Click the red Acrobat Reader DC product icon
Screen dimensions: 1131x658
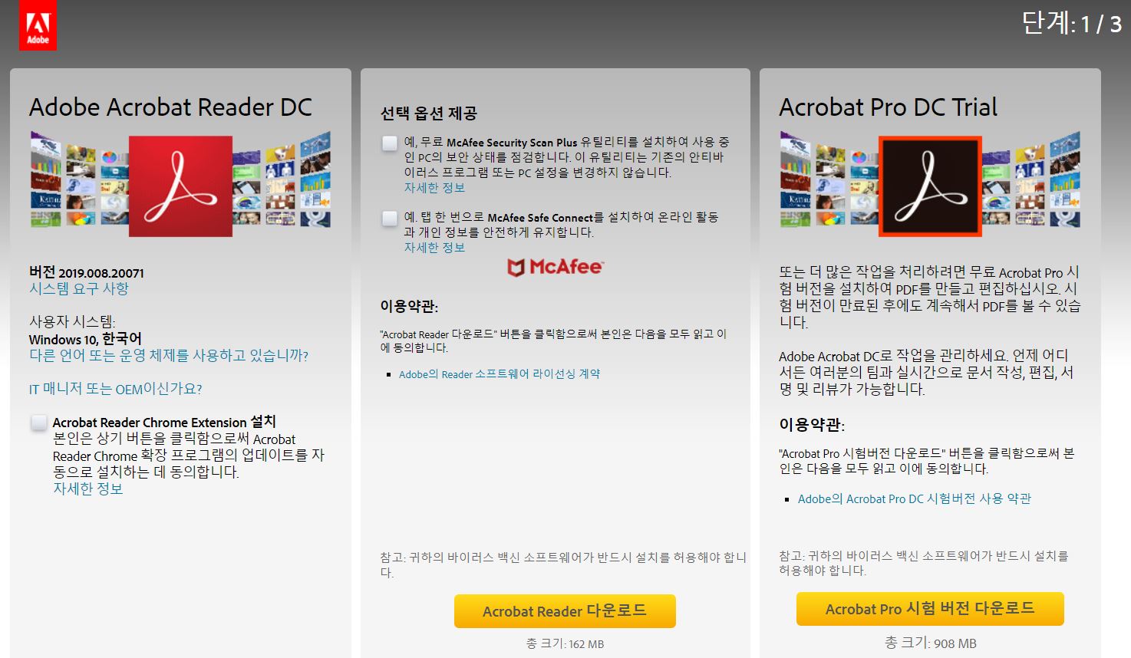(180, 186)
